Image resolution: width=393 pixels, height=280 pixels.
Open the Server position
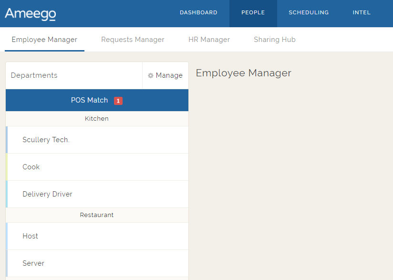point(33,263)
